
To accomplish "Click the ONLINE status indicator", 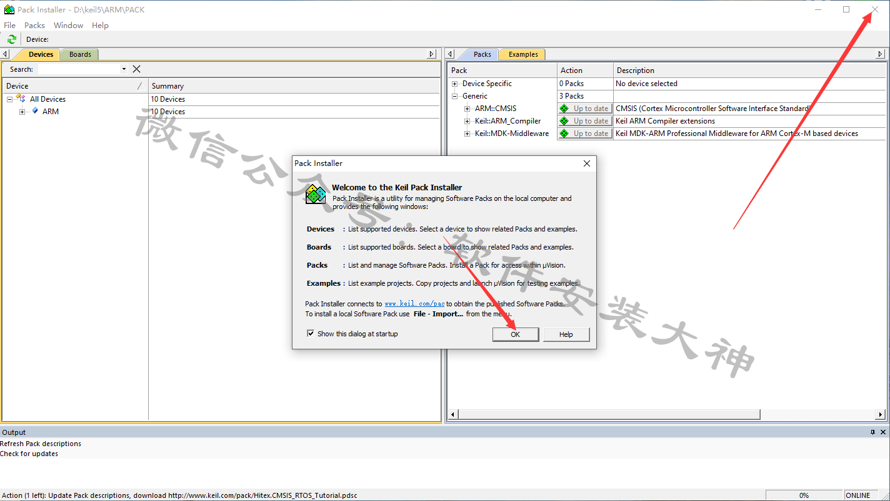I will 857,495.
